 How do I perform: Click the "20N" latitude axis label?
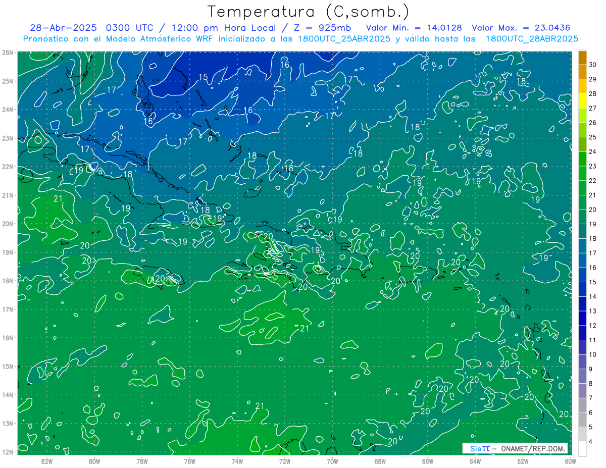point(8,224)
